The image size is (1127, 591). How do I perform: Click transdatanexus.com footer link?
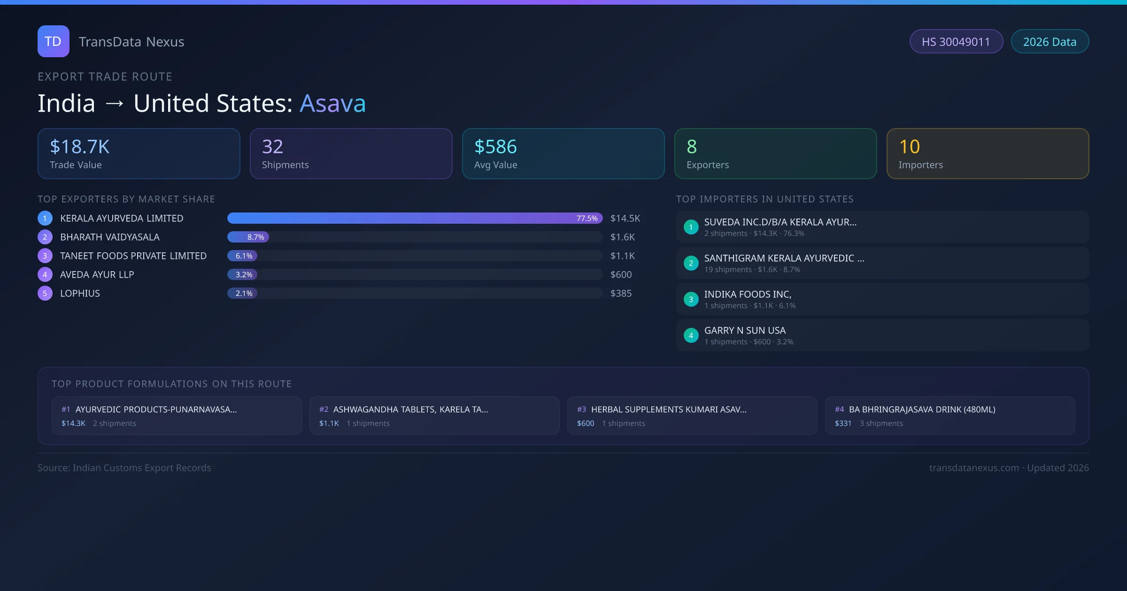(974, 468)
